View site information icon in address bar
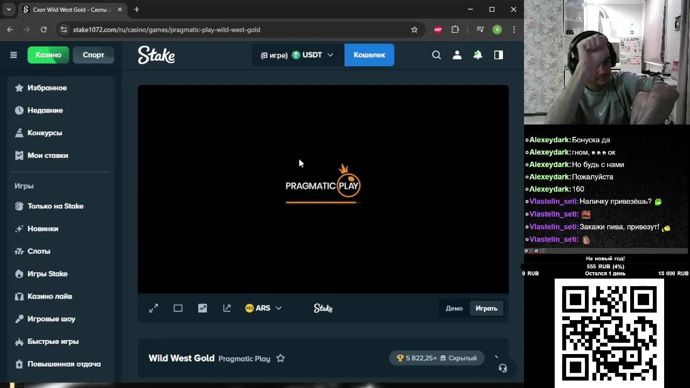This screenshot has width=690, height=388. tap(64, 30)
